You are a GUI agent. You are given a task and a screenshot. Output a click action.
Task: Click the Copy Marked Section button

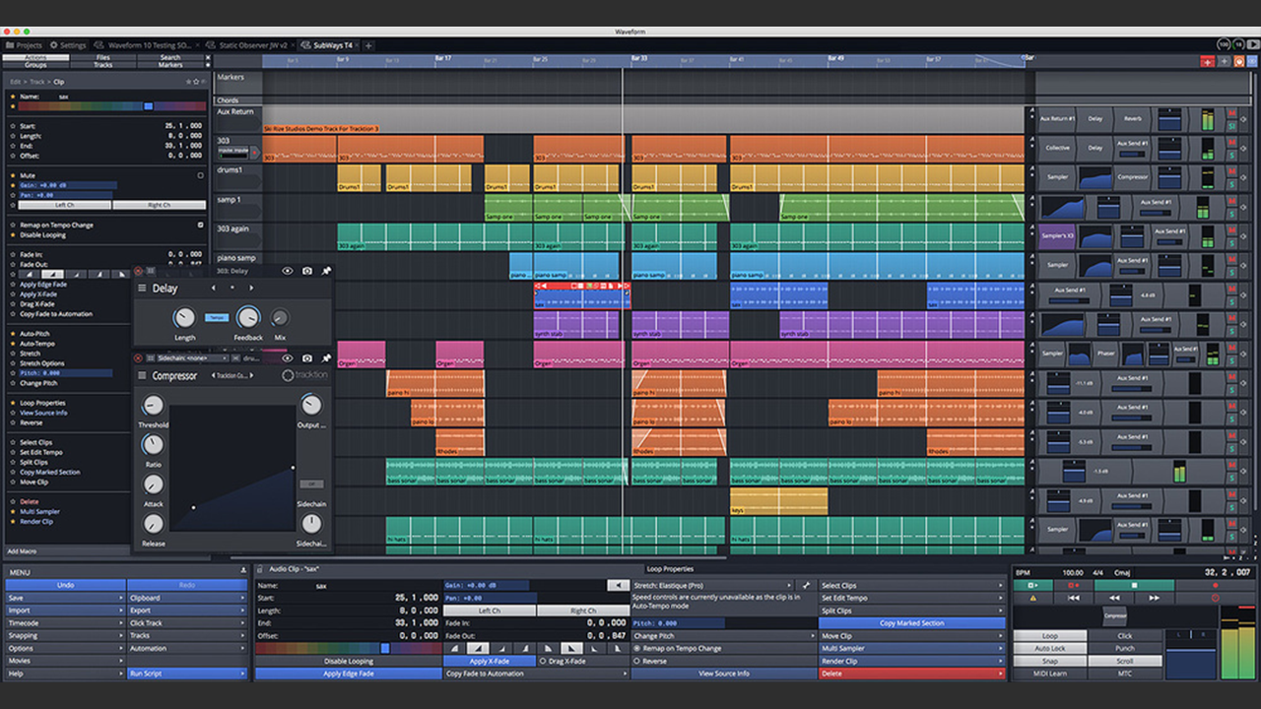coord(911,622)
